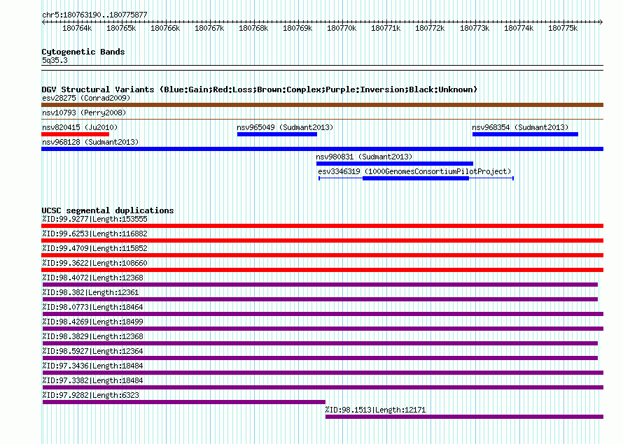The image size is (623, 444).
Task: Click the purple bar under %ID:98.5927 Length:12364
Action: tap(320, 358)
